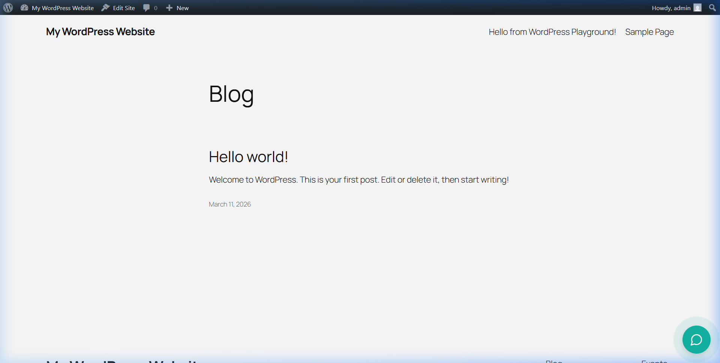Image resolution: width=720 pixels, height=363 pixels.
Task: Click the March 11, 2026 post date
Action: (230, 204)
